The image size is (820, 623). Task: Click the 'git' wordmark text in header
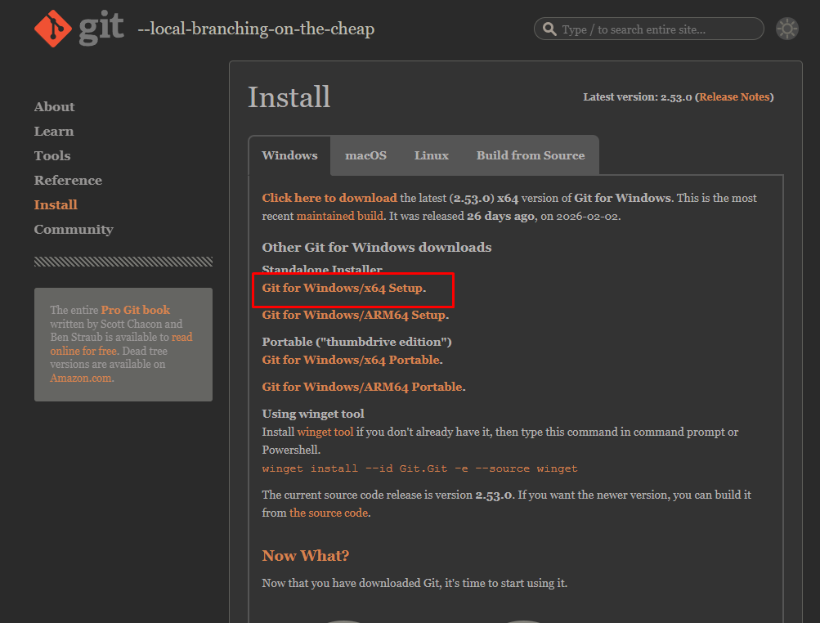[x=101, y=29]
